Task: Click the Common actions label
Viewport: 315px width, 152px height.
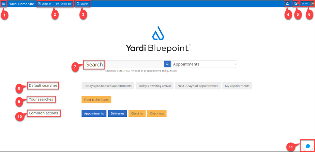Action: tap(43, 113)
